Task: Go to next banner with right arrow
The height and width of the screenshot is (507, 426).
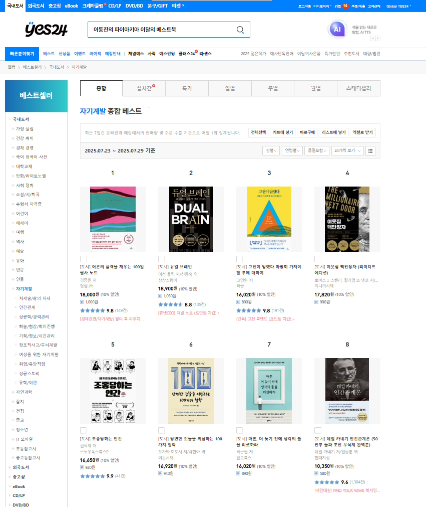Action: (x=377, y=38)
